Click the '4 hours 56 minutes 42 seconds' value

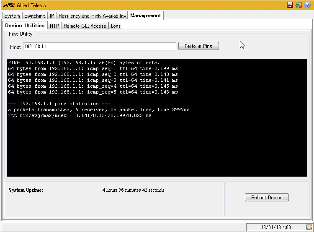[x=133, y=190]
